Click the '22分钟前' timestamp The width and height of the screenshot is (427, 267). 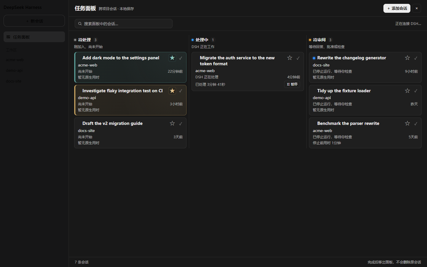175,71
